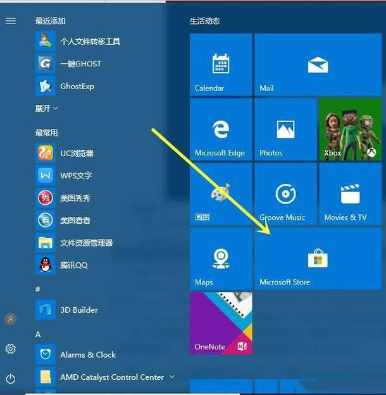Click the user account avatar icon

click(11, 319)
